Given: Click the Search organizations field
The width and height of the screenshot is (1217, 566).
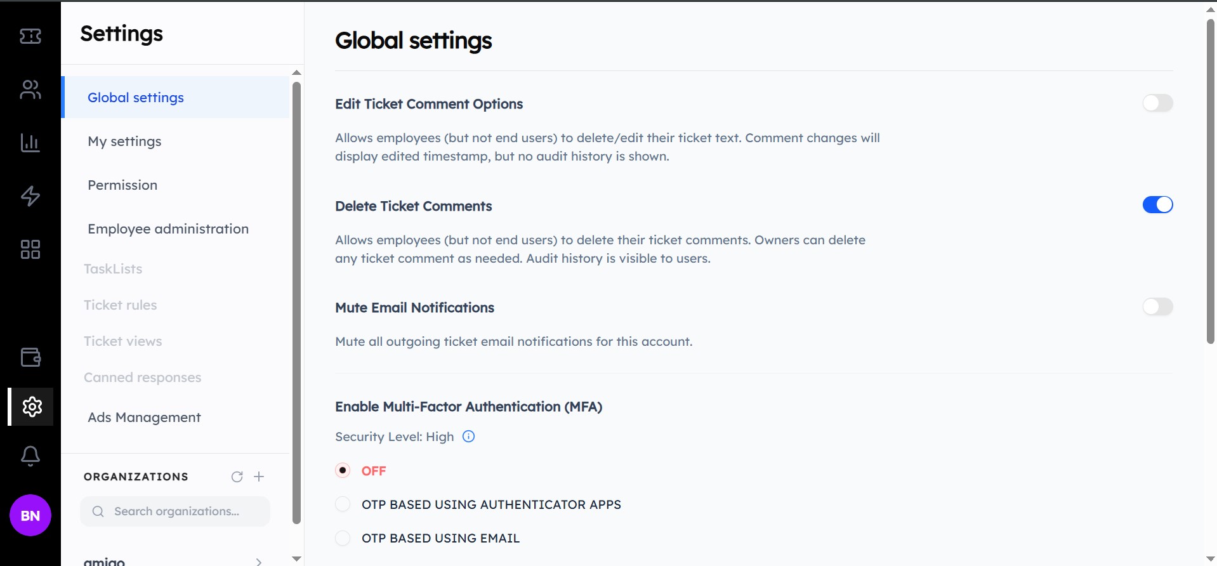Looking at the screenshot, I should tap(175, 511).
